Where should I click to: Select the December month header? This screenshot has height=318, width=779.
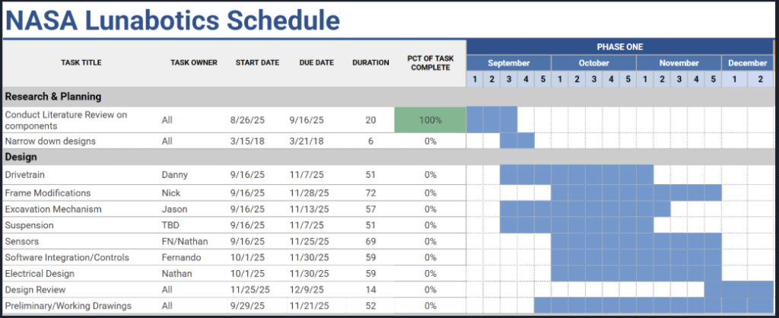(x=747, y=63)
